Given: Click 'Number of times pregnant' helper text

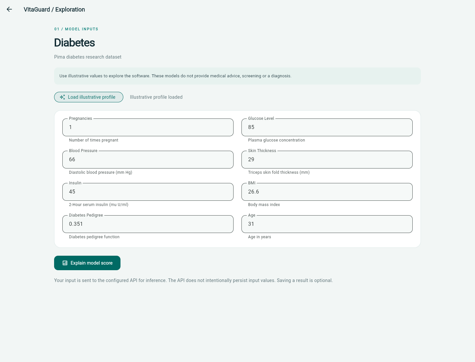Looking at the screenshot, I should (94, 140).
